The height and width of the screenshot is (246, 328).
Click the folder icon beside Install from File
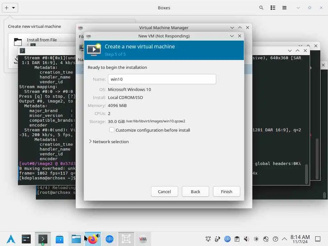pyautogui.click(x=18, y=42)
